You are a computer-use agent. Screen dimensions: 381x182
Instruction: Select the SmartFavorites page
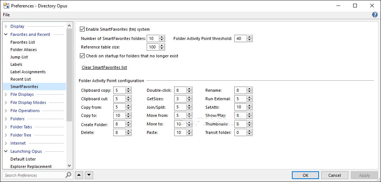click(x=34, y=87)
